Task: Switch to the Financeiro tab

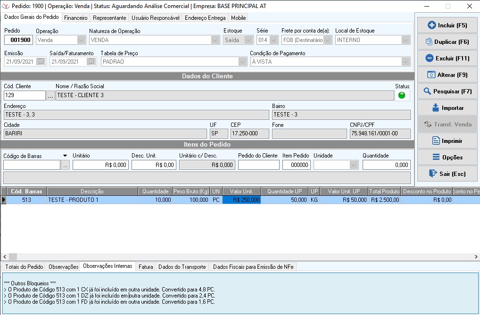Action: coord(76,18)
